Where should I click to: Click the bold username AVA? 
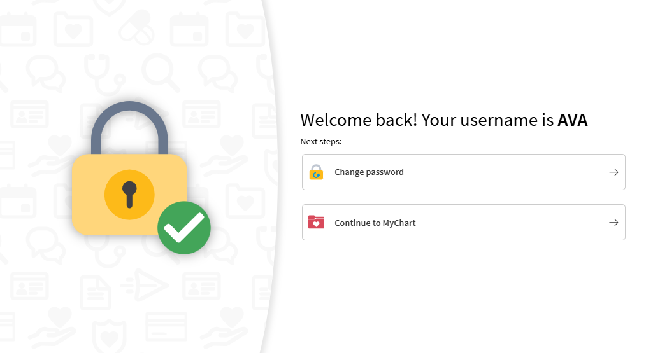tap(572, 120)
